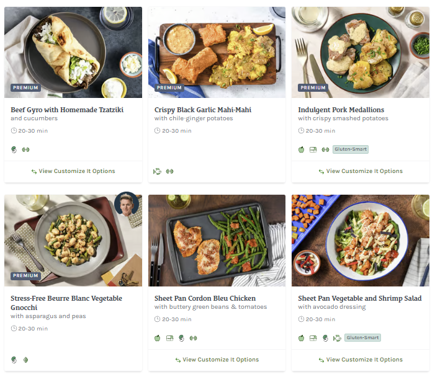Expand Customize It options for Cordon Bleu Chicken
The width and height of the screenshot is (435, 377).
coord(217,360)
